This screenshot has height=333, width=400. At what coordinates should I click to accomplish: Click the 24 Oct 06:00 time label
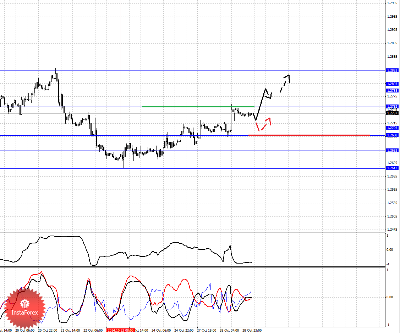tap(161, 331)
